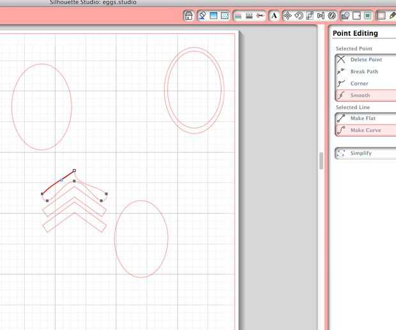The height and width of the screenshot is (330, 396).
Task: Apply Make Flat to selected line
Action: 365,118
